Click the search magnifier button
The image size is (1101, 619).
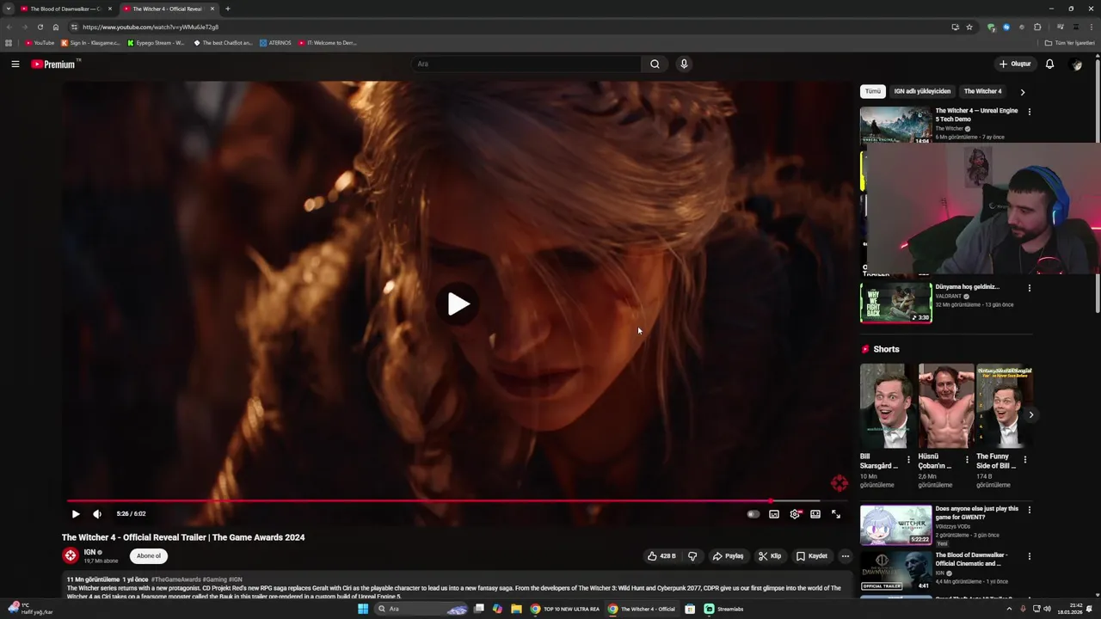(655, 64)
